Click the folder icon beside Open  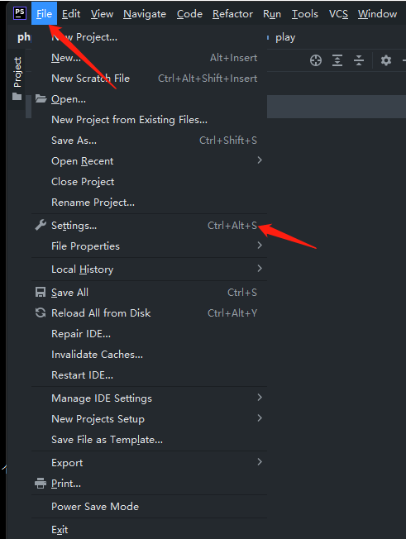point(41,99)
